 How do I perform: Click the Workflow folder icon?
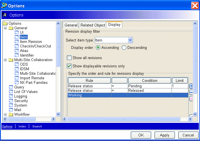pos(11,115)
